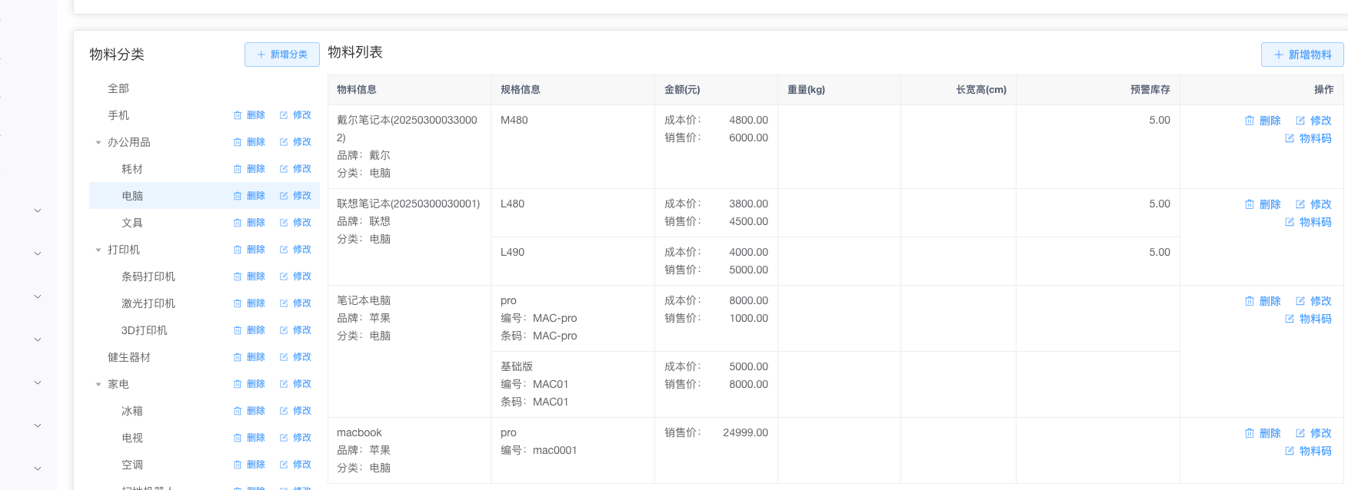This screenshot has height=490, width=1348.
Task: Delete the 打印机 category
Action: pyautogui.click(x=249, y=250)
